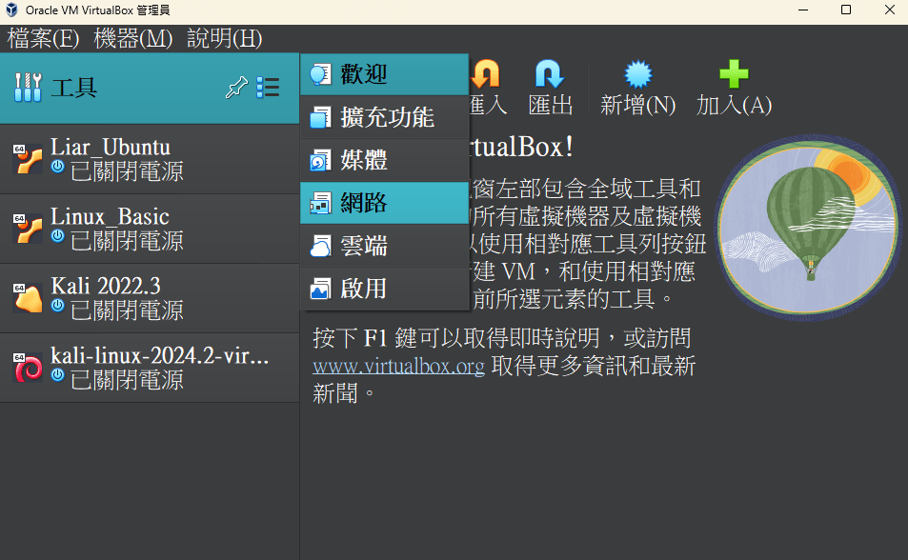Open the 機器(M) menu
This screenshot has height=560, width=908.
point(133,39)
